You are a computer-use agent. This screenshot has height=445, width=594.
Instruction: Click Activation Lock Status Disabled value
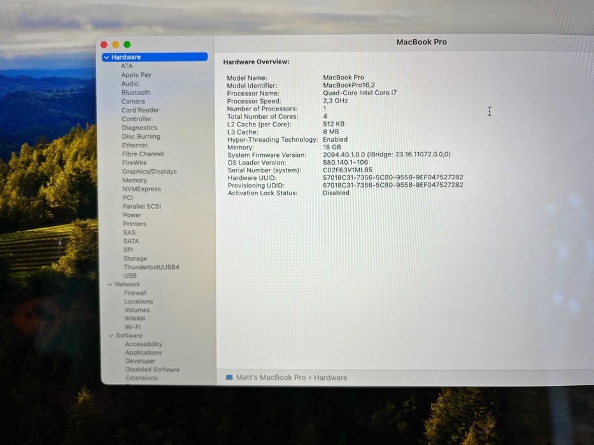coord(336,193)
